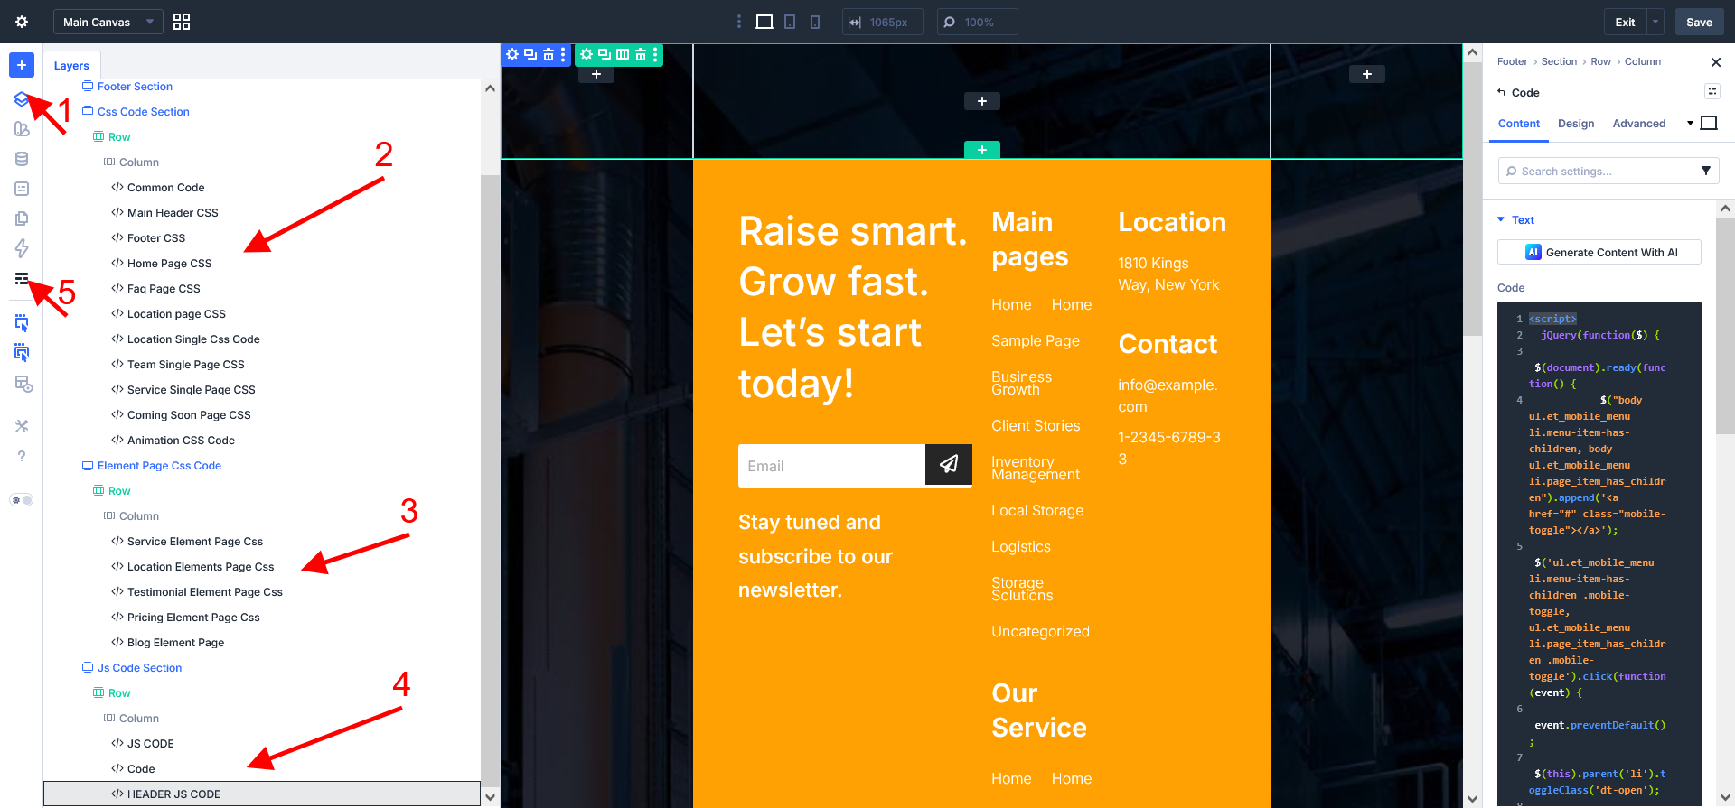Go back using arrow beside Code title
The image size is (1735, 808).
click(x=1502, y=92)
